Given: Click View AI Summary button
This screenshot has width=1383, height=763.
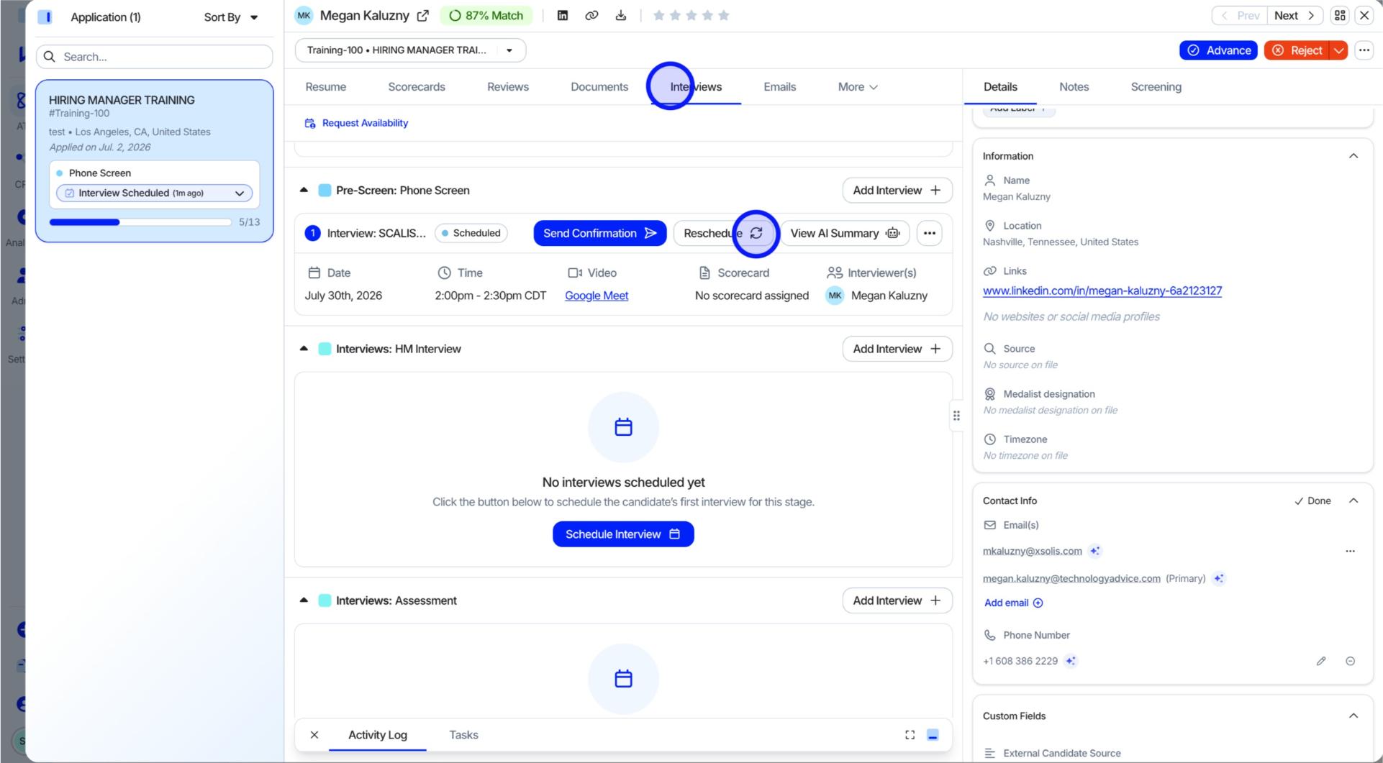Looking at the screenshot, I should point(845,233).
